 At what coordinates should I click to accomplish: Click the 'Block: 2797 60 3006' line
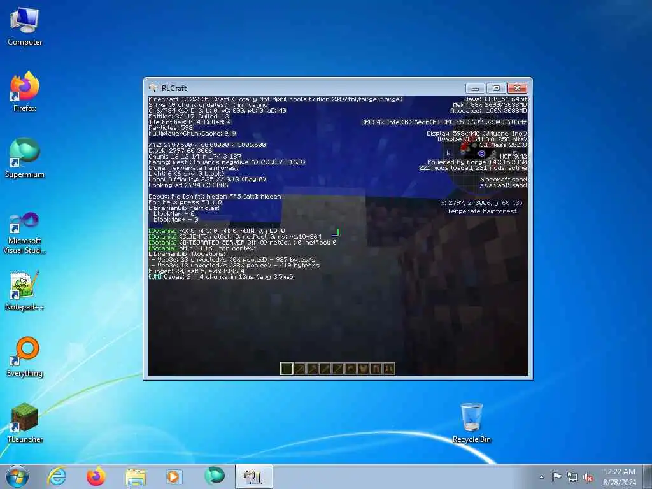[x=180, y=150]
